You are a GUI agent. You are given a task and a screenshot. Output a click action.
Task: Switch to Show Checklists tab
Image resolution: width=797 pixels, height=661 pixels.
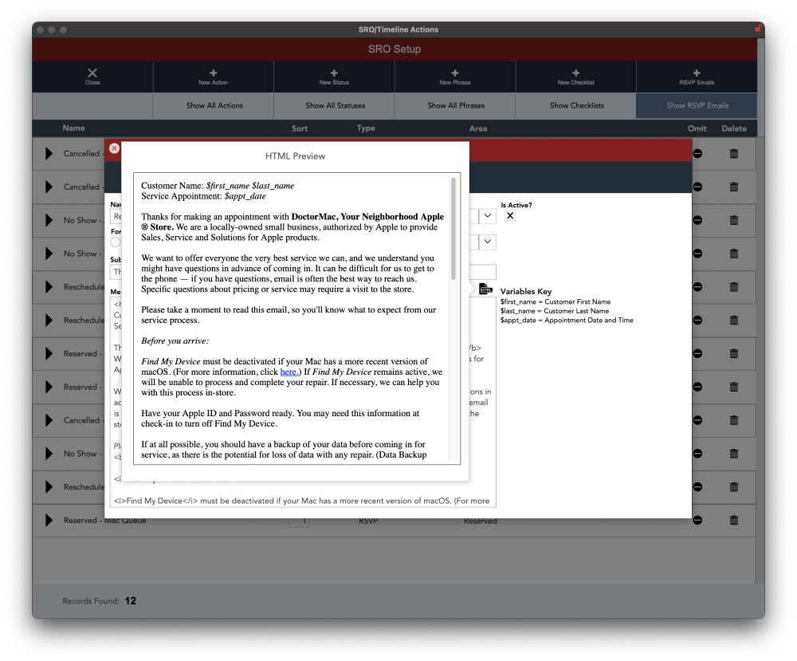click(577, 106)
